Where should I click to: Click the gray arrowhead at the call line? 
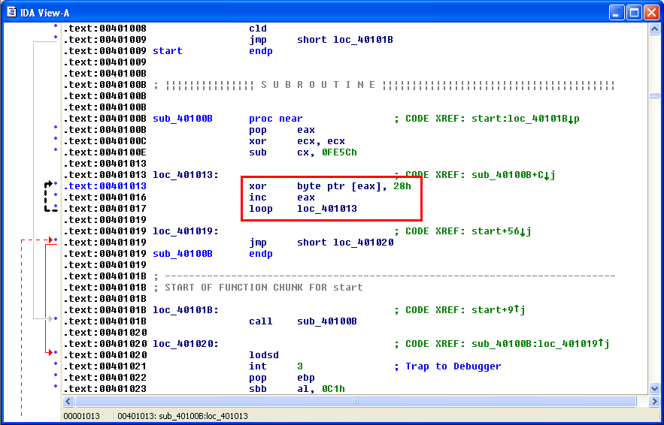[x=50, y=319]
